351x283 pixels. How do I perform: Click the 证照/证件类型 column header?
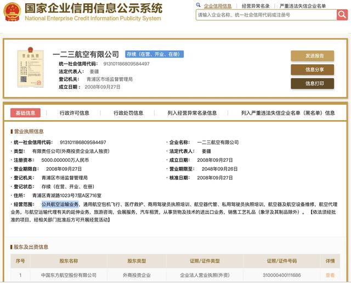(x=205, y=261)
